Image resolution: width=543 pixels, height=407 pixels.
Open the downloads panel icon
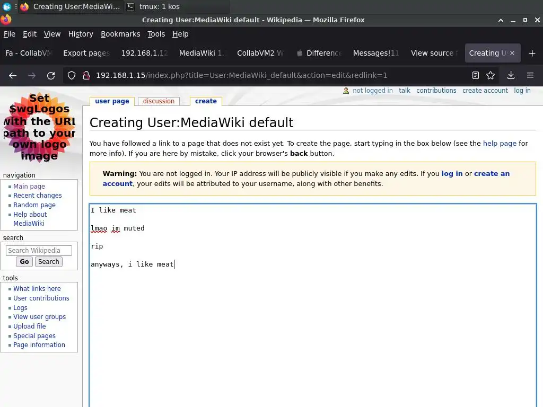click(x=511, y=75)
